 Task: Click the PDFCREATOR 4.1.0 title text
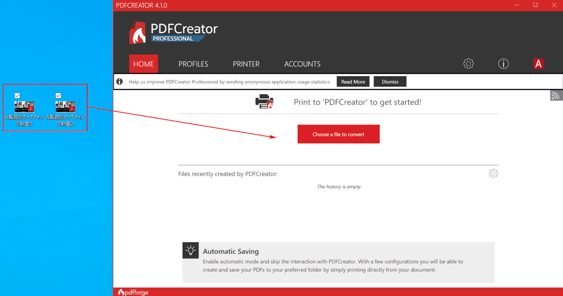click(142, 5)
